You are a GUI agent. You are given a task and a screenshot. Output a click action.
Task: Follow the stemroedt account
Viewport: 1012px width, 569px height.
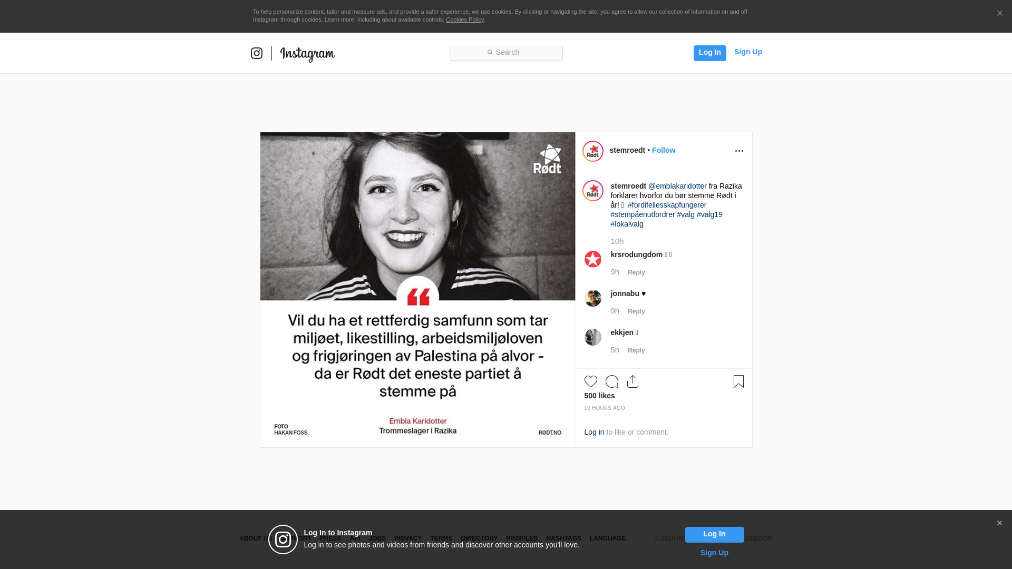click(x=663, y=150)
